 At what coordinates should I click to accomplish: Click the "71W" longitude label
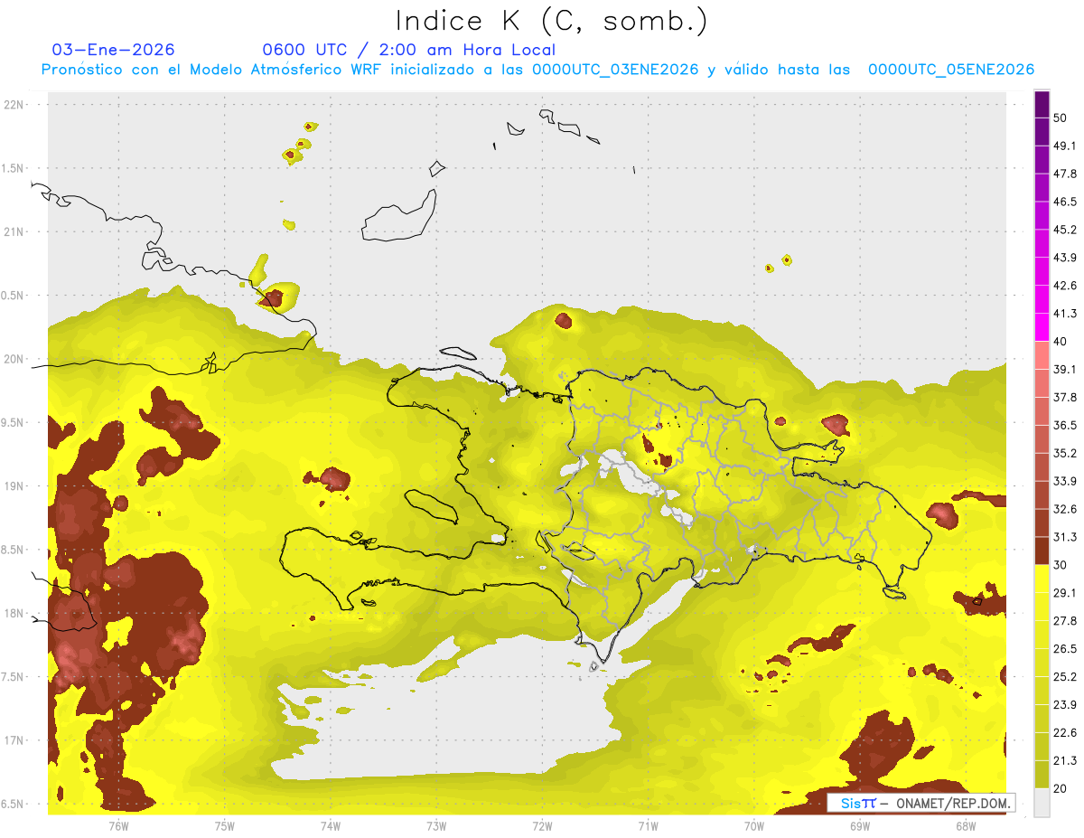pyautogui.click(x=649, y=825)
